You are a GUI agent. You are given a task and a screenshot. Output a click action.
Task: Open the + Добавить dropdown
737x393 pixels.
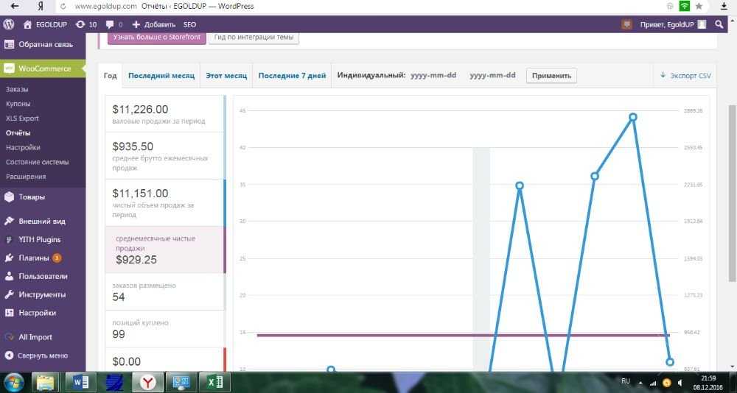153,24
